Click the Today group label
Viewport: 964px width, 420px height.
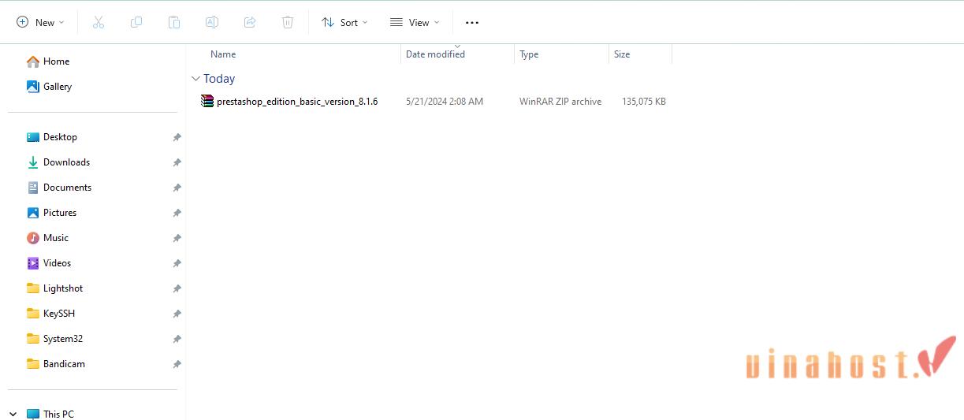coord(219,79)
